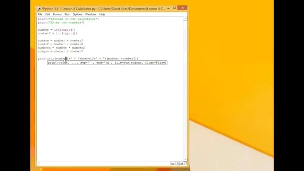304x171 pixels.
Task: Click the print call tip tooltip
Action: click(x=107, y=63)
